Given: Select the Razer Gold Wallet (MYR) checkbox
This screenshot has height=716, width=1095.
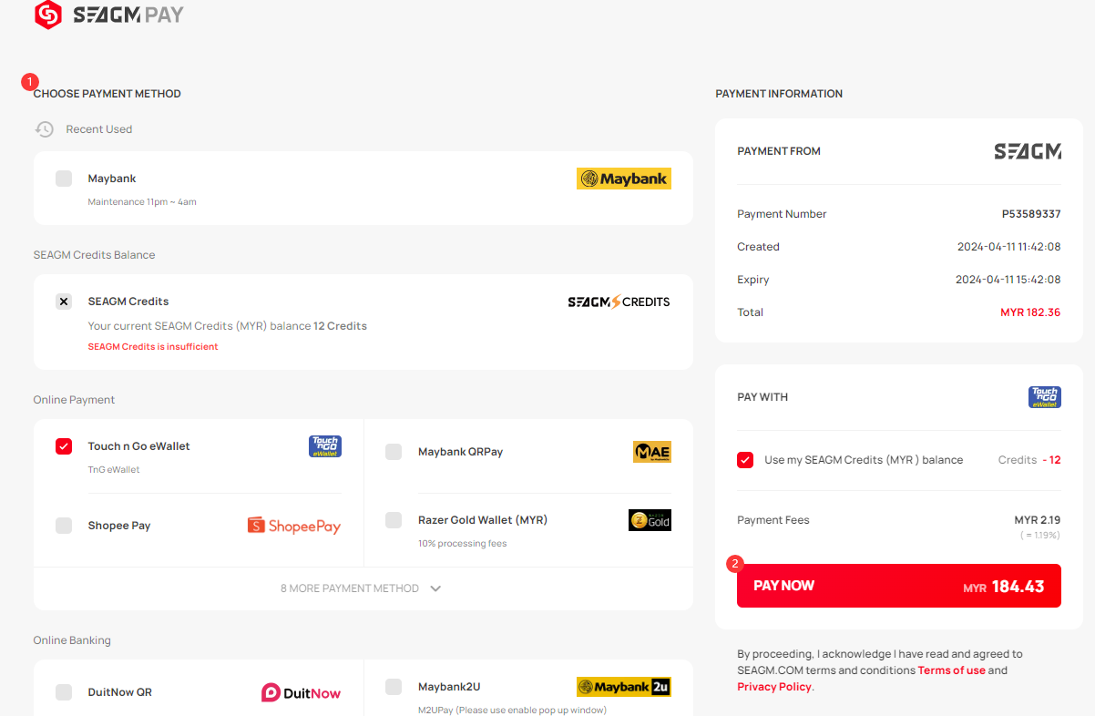Looking at the screenshot, I should [394, 520].
